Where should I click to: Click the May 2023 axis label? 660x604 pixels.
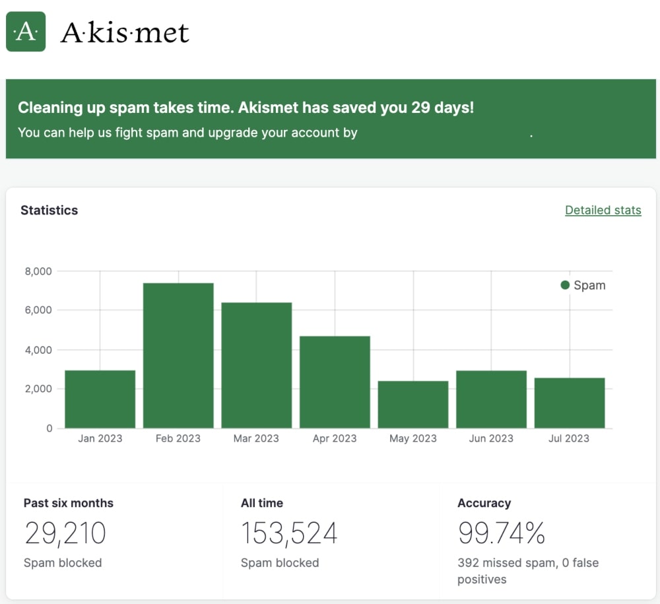pos(413,438)
